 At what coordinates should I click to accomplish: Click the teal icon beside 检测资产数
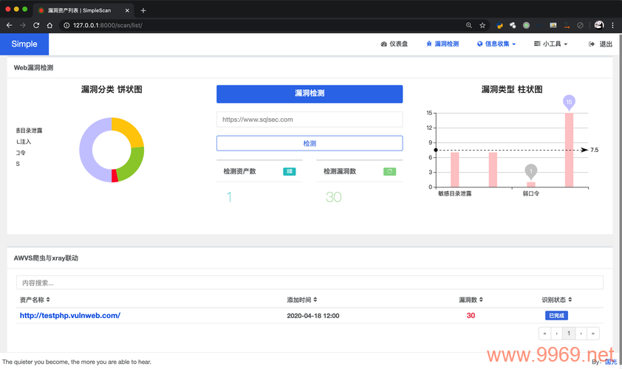[x=289, y=172]
